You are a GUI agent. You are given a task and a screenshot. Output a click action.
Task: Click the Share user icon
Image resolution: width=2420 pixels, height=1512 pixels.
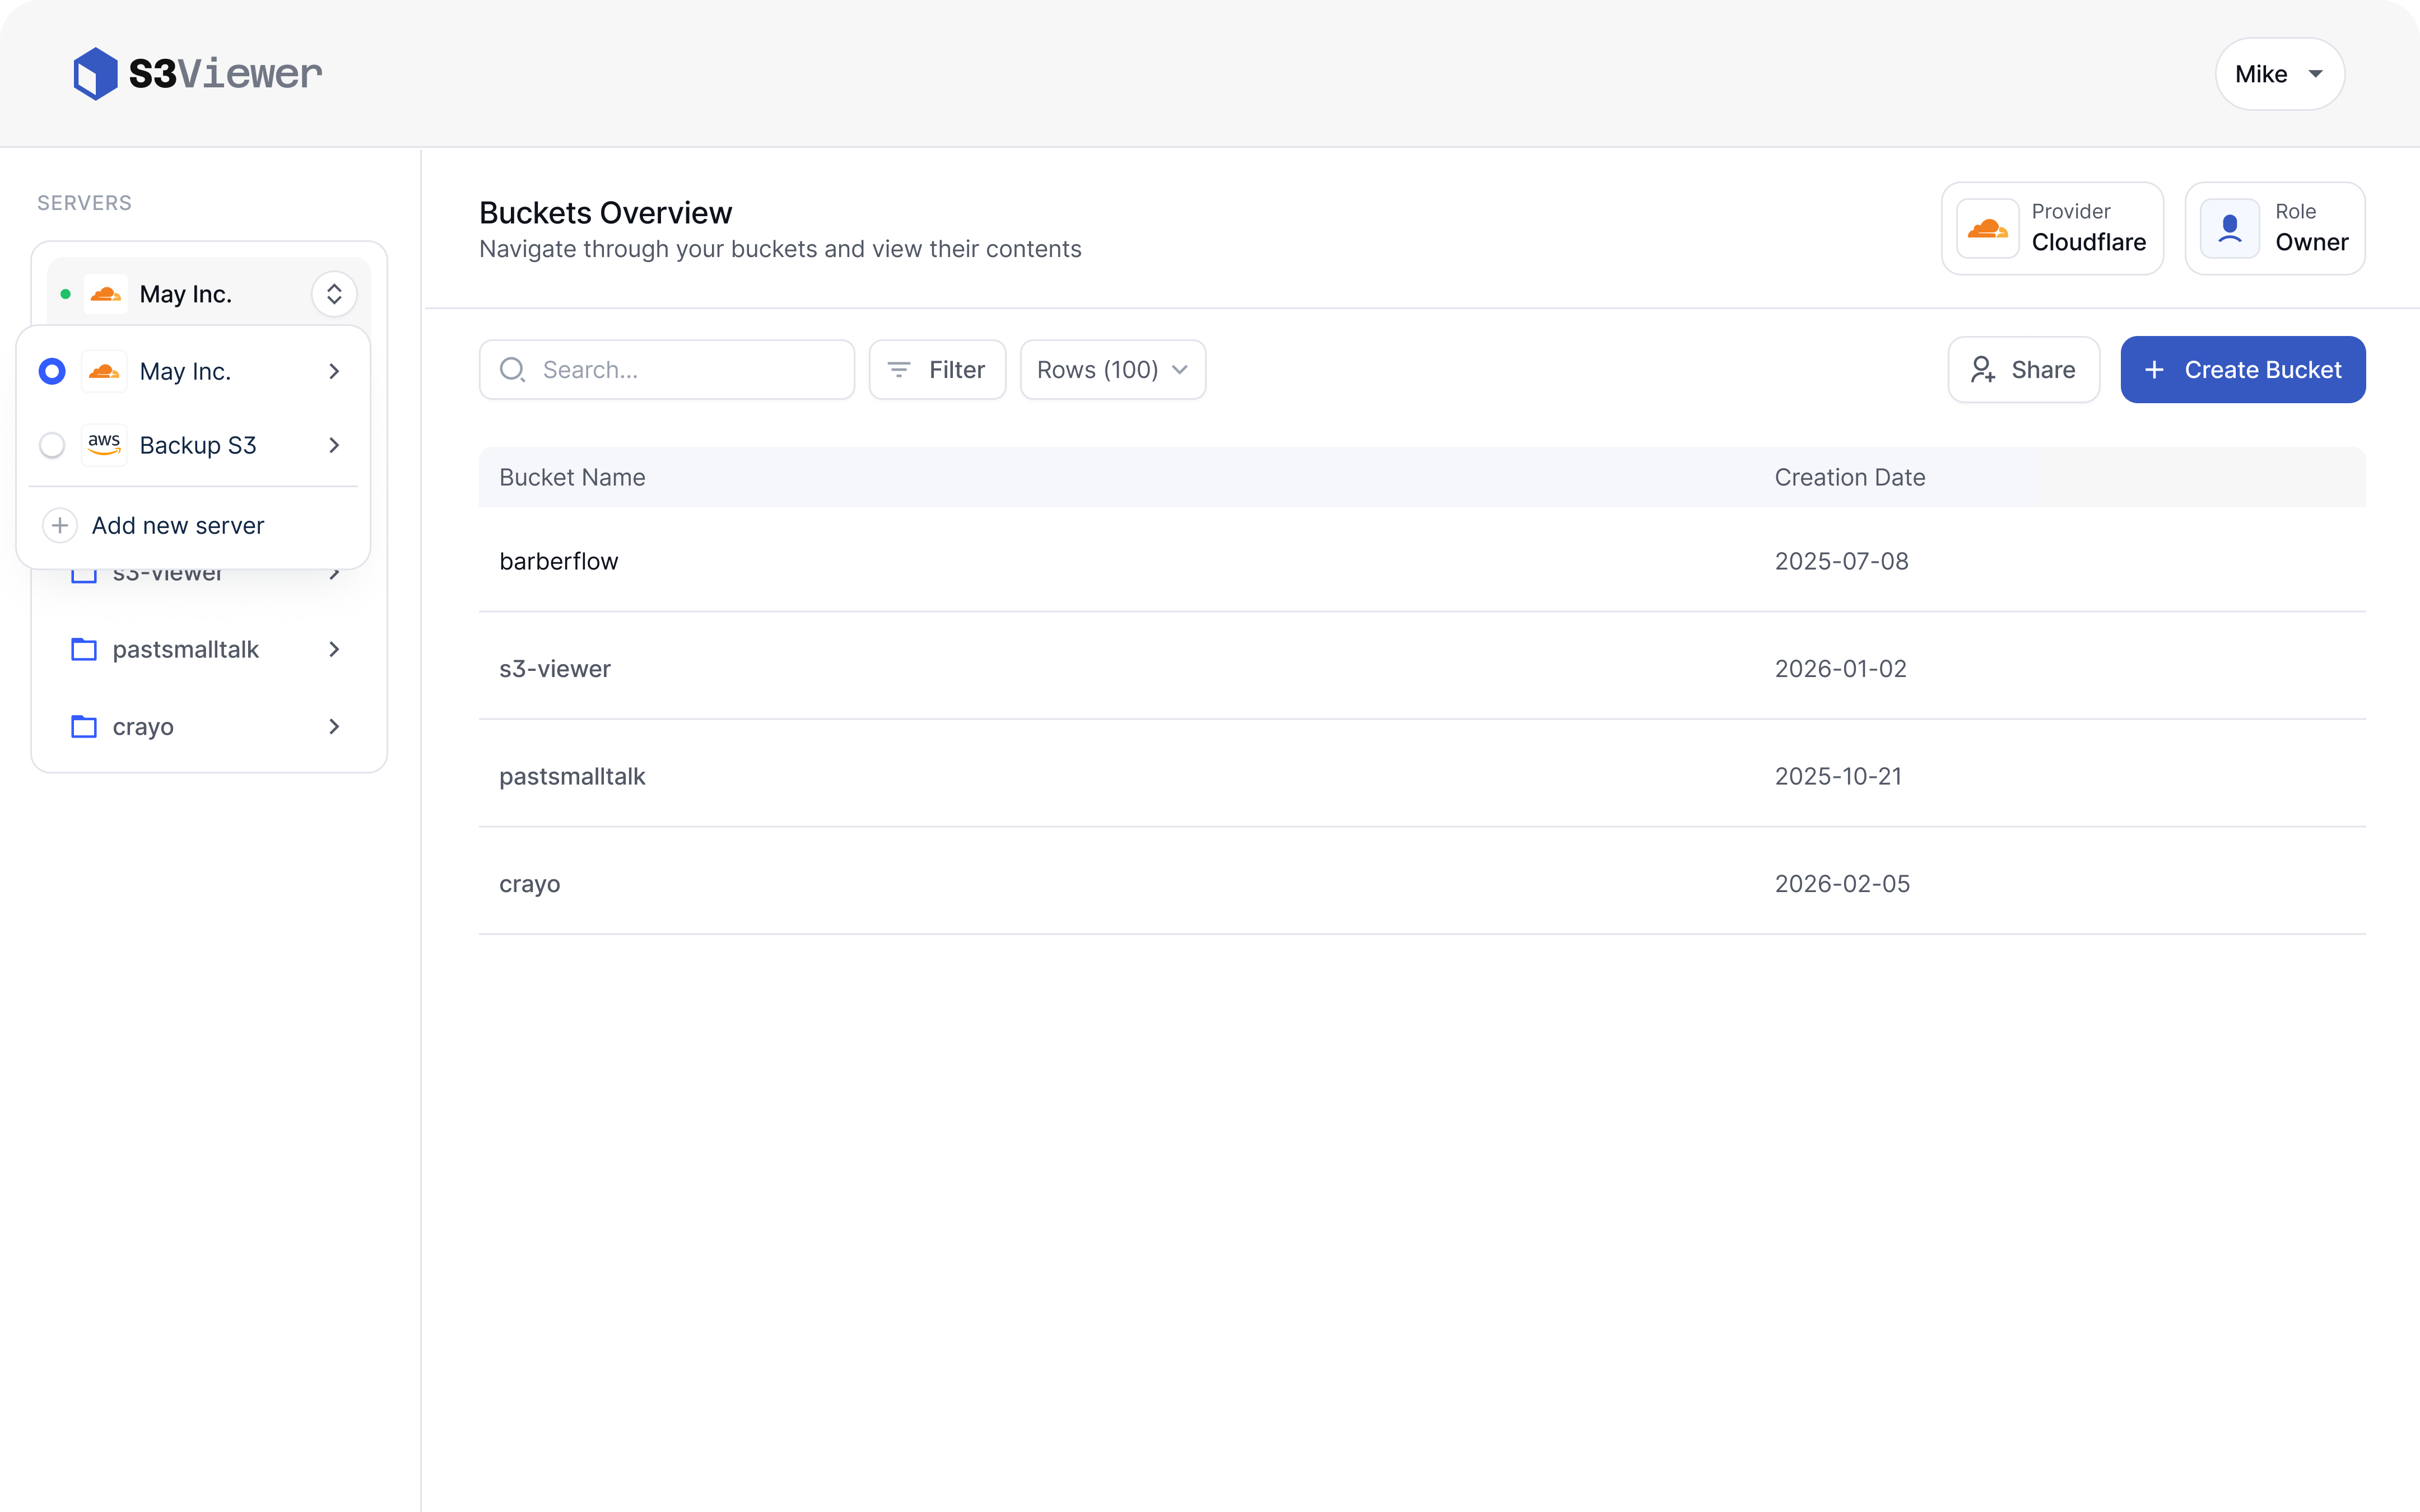pos(1983,369)
